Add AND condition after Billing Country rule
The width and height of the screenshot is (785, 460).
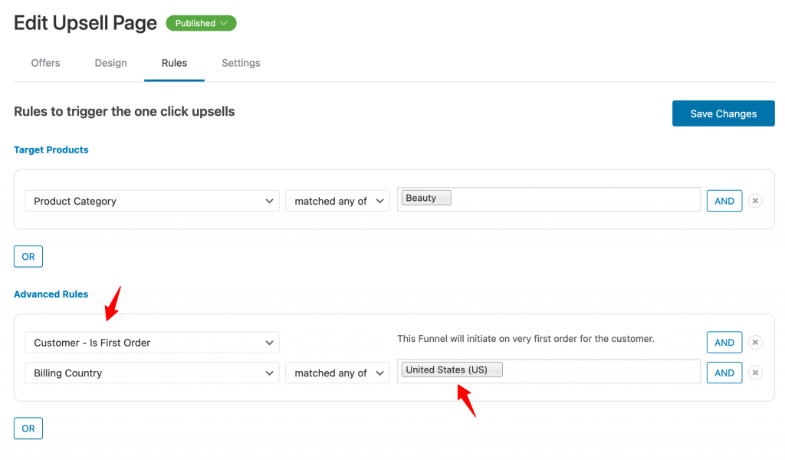pyautogui.click(x=724, y=373)
